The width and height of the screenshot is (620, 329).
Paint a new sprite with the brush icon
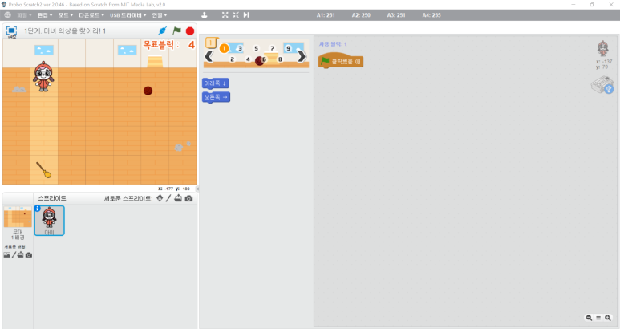click(x=168, y=198)
